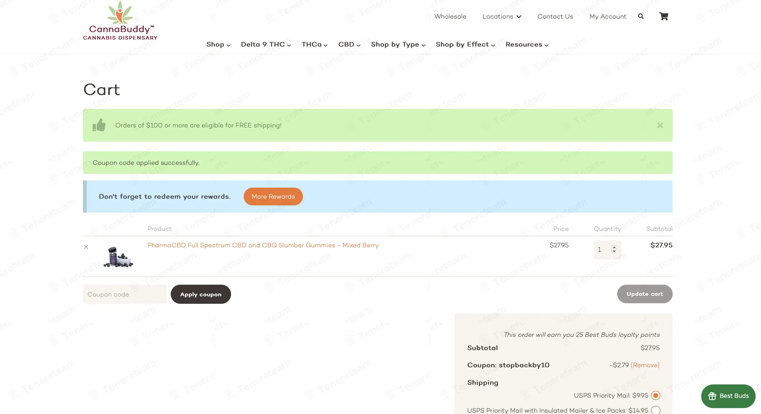Screen dimensions: 761x414
Task: Expand the Shop menu
Action: tap(218, 45)
